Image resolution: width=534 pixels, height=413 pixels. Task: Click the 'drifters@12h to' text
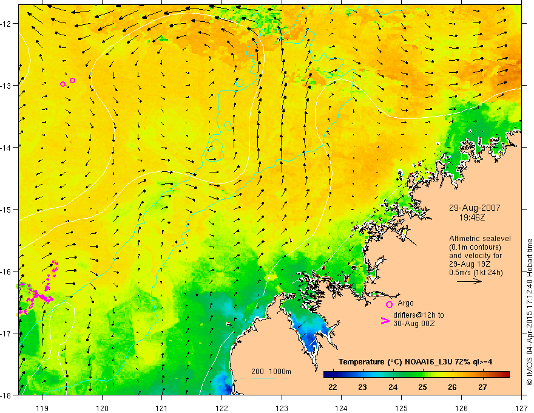click(x=419, y=315)
